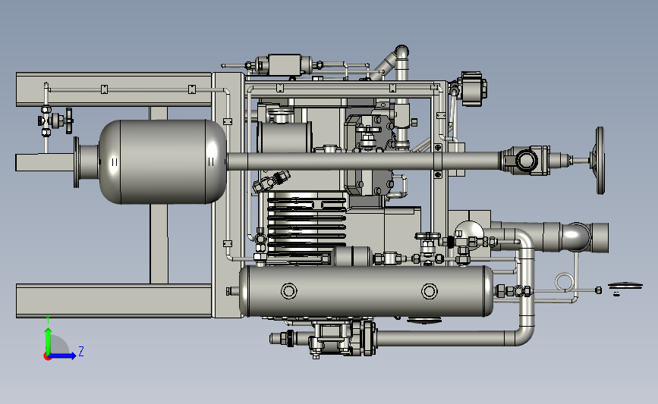
Task: Select the upper base frame beam
Action: 113,89
